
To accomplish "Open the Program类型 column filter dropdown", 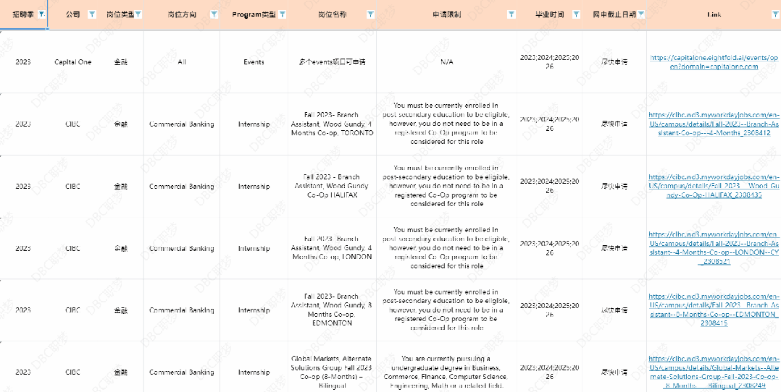I will pos(283,14).
